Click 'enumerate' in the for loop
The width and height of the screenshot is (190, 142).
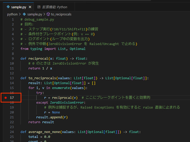[61, 88]
